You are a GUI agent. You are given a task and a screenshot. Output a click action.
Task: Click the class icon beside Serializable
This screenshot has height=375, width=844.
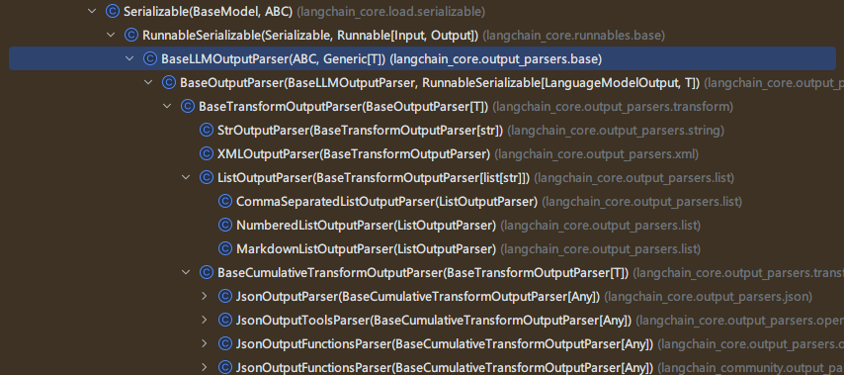[113, 11]
